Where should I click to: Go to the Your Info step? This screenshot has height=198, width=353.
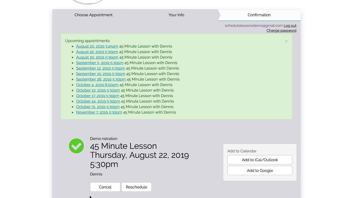176,15
